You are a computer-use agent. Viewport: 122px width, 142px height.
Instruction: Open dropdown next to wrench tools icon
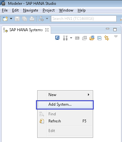71,38
